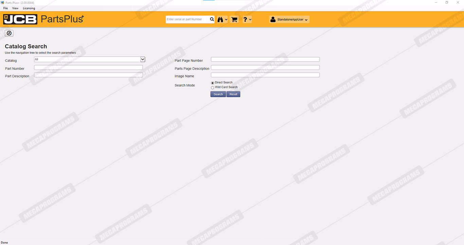Open the Licensing menu

[x=29, y=8]
